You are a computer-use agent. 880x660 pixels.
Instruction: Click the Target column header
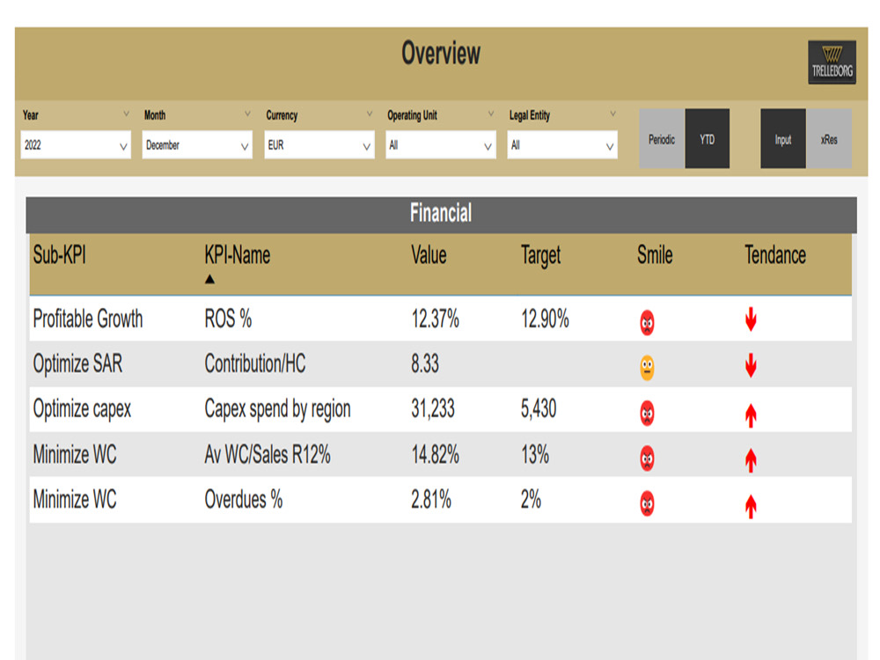(x=539, y=255)
